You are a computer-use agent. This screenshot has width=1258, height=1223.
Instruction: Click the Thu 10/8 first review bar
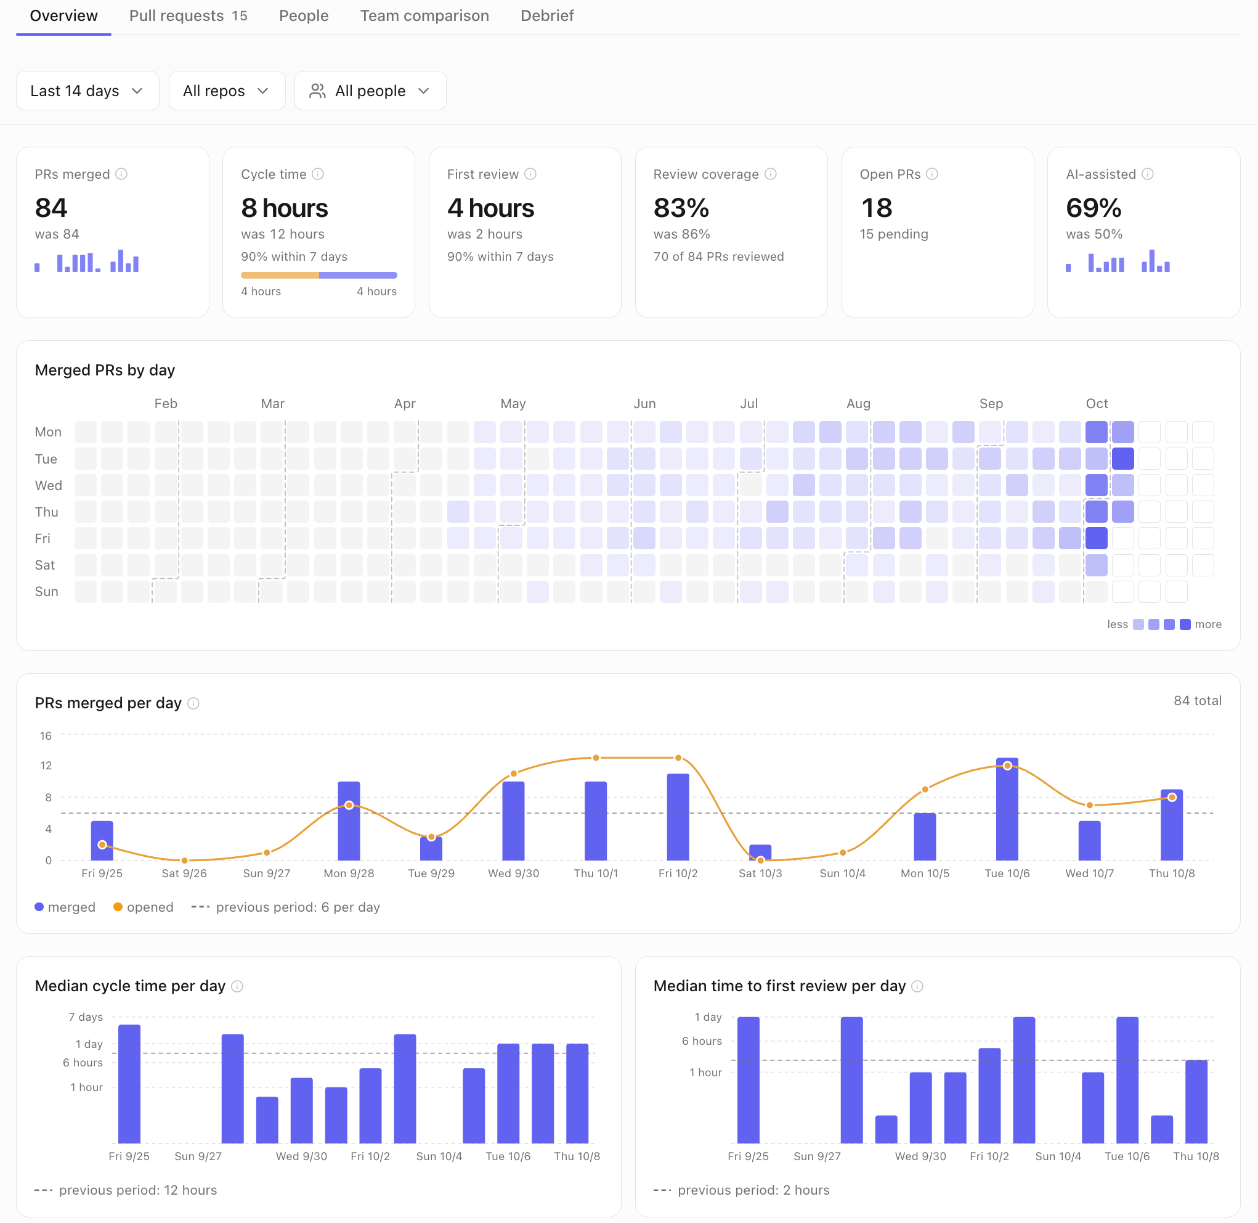1196,1102
